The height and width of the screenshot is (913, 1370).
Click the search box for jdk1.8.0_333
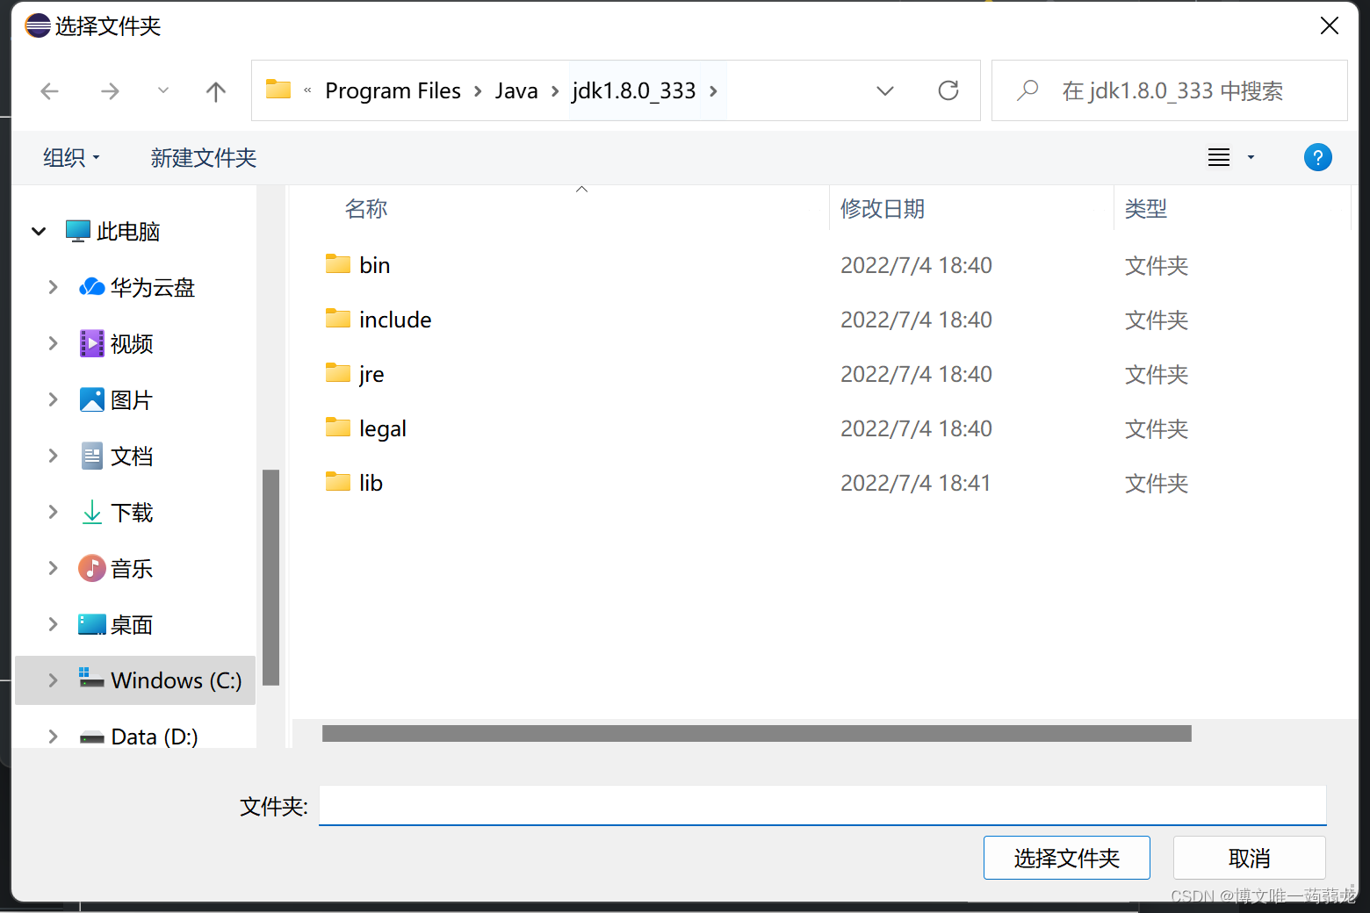coord(1170,90)
